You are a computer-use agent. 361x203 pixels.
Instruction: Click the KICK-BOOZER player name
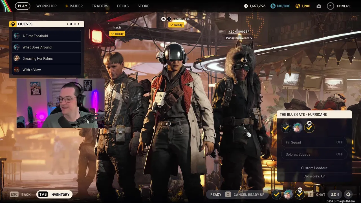pos(239,32)
